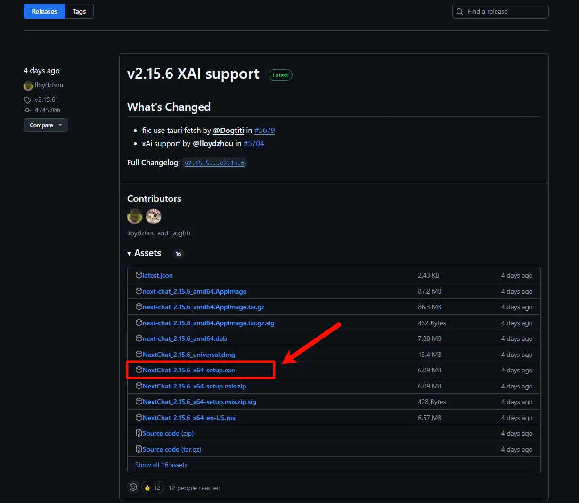
Task: Click the 'lloydzhou and Dogtiti' contributors text
Action: coord(159,233)
